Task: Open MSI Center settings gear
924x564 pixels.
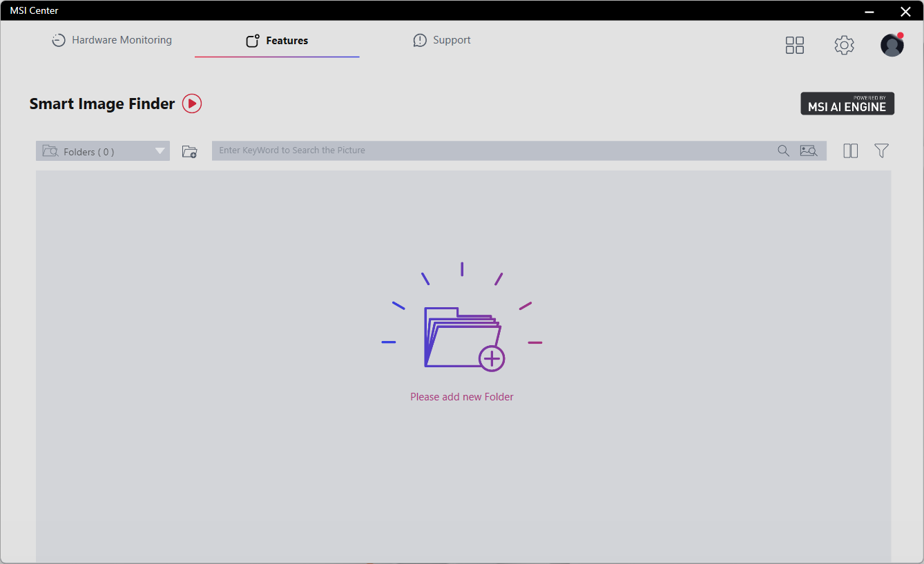Action: tap(844, 45)
